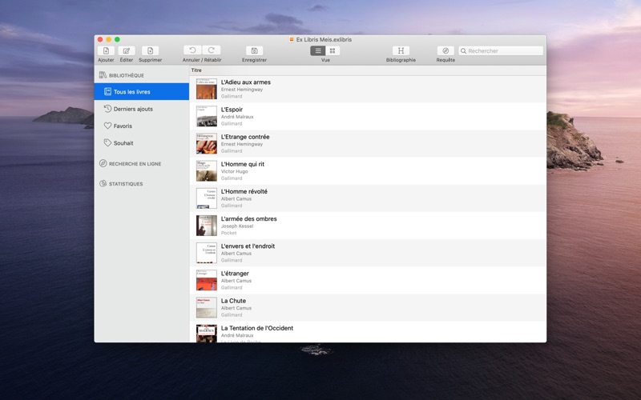Click the Tous les livres book icon
Viewport: 641px width, 400px height.
pyautogui.click(x=107, y=91)
